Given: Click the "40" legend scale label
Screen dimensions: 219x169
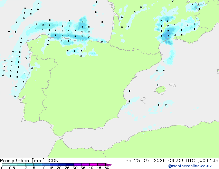Looking at the screenshot, I should point(91,168).
